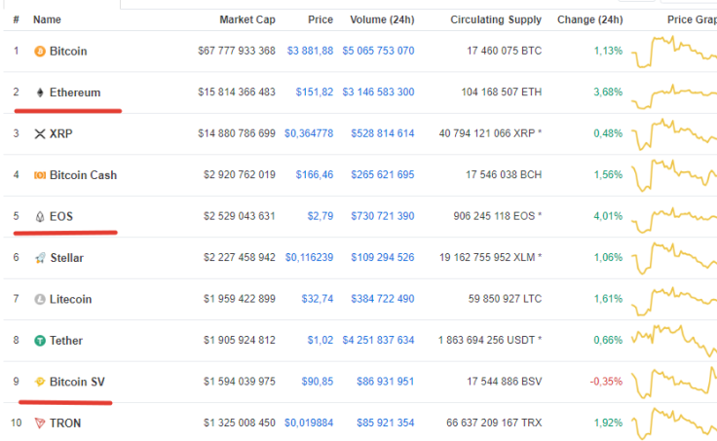
Task: Select Stellar market cap $2 227 458 942
Action: pyautogui.click(x=240, y=257)
